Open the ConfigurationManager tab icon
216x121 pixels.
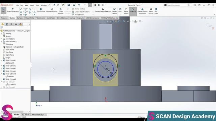tap(11, 24)
